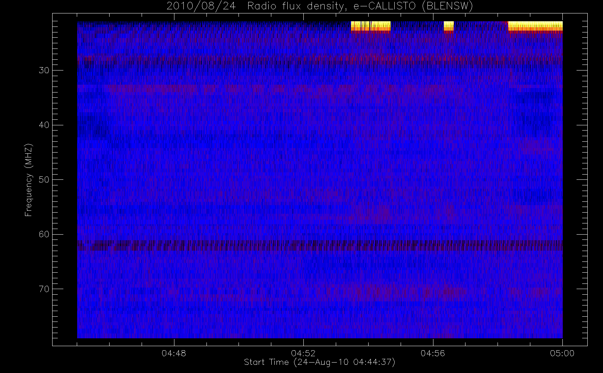
Task: Click the 05:00 time tick label
Action: click(x=562, y=353)
